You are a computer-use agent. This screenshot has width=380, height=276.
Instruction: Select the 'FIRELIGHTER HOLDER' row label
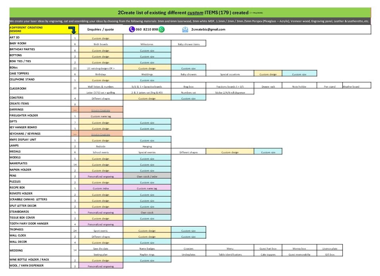coord(40,116)
